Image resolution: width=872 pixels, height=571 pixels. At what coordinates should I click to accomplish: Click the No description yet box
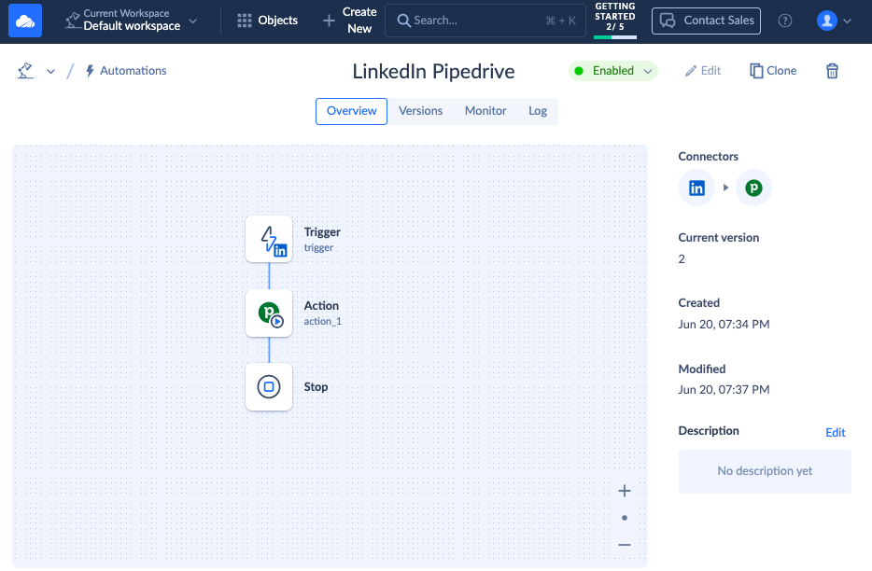point(765,471)
